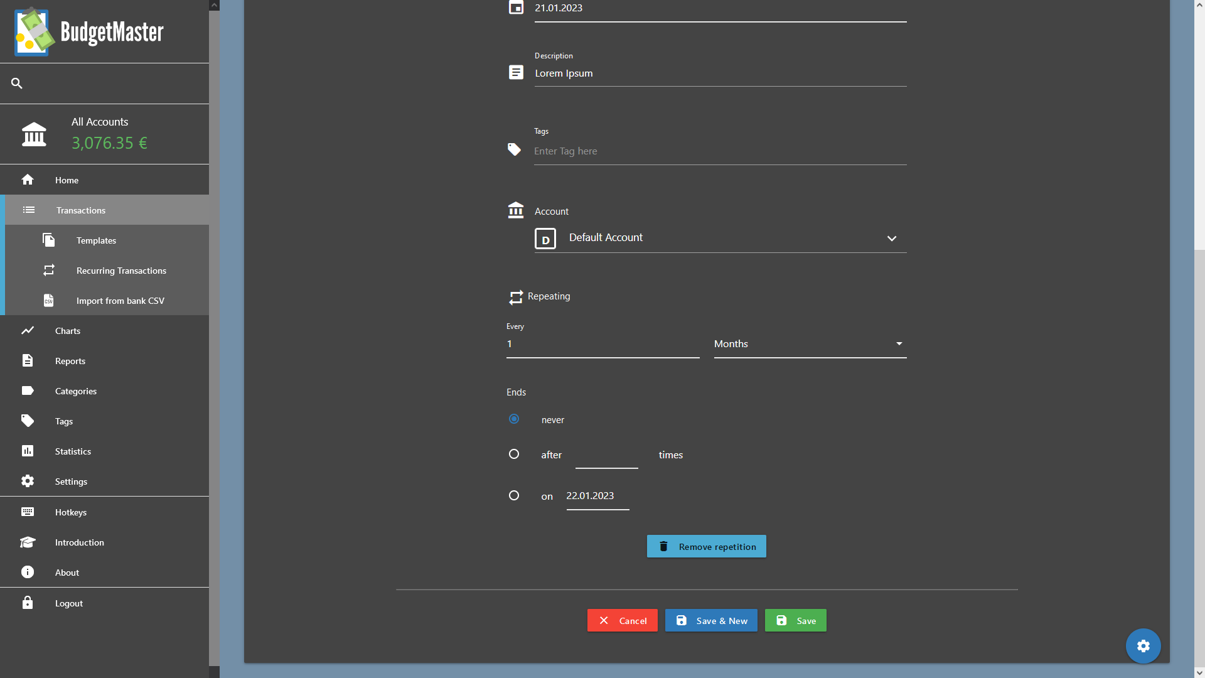Click the description notes icon
This screenshot has height=678, width=1205.
(516, 72)
